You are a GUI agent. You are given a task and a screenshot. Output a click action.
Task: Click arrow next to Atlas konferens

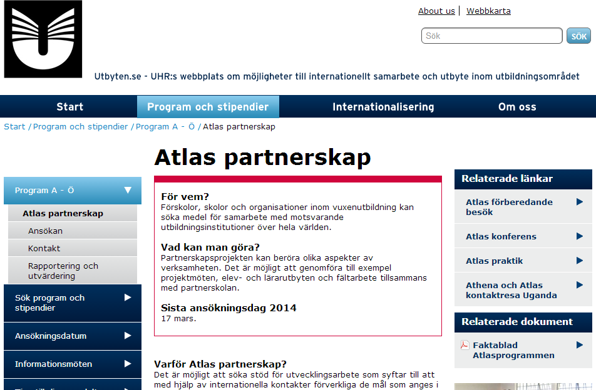point(579,236)
